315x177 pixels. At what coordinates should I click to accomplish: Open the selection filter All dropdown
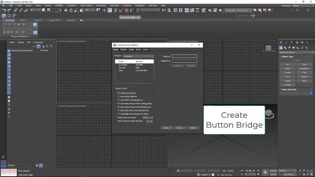[x=35, y=10]
